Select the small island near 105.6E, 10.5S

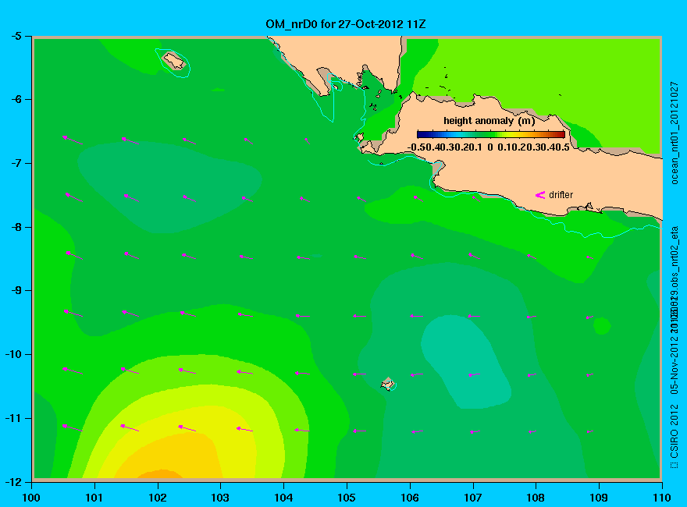(387, 384)
